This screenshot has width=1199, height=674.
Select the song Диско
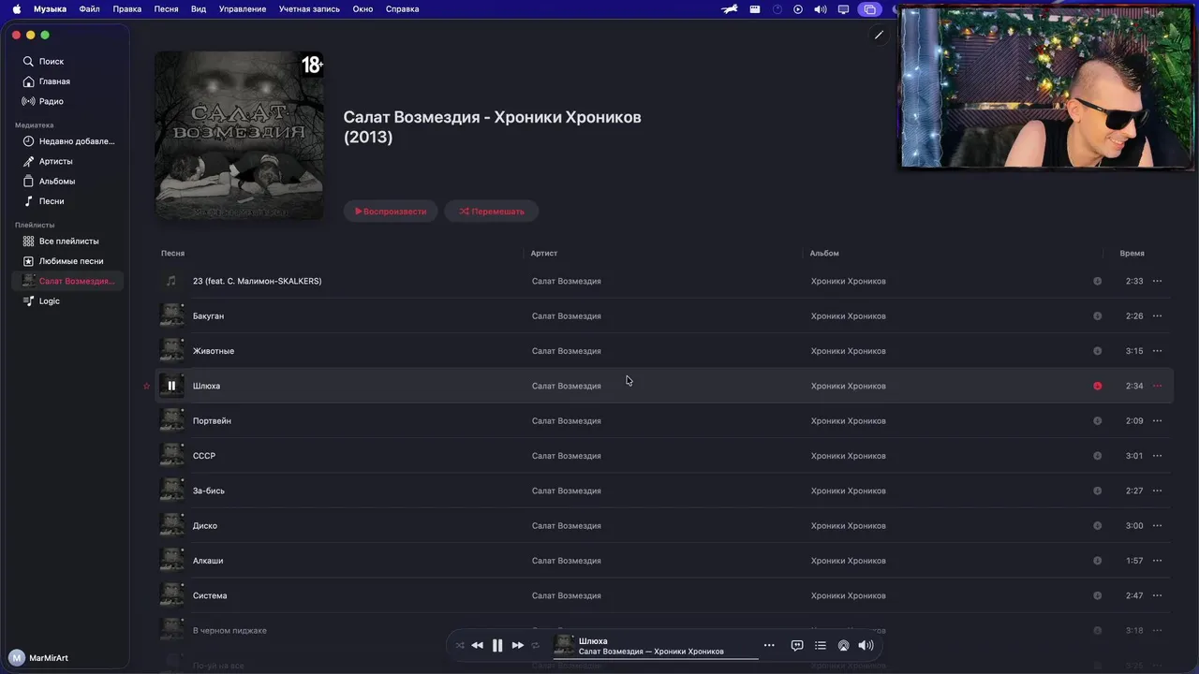(664, 526)
